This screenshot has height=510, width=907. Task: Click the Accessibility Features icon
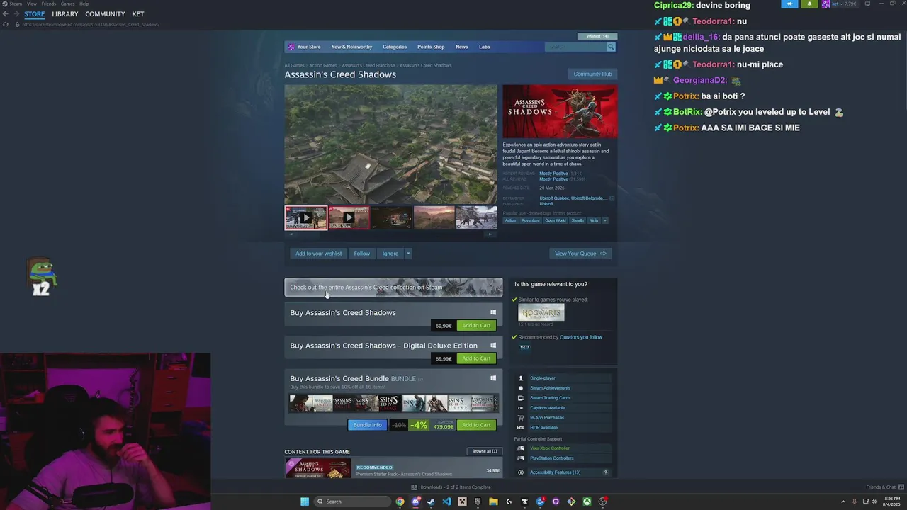(x=521, y=472)
